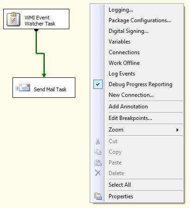Screen dimensions: 190x208
Task: Expand the Zoom submenu arrow
Action: (x=178, y=130)
